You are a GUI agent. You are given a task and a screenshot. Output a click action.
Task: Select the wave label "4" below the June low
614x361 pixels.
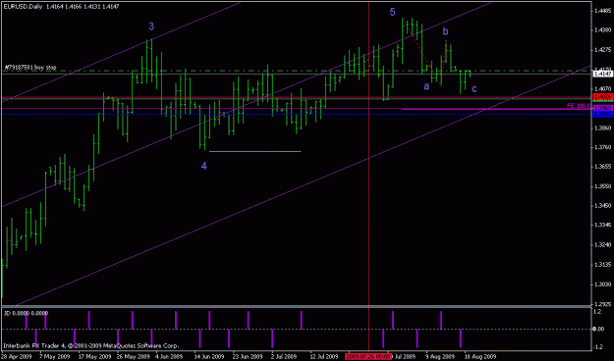tap(204, 166)
